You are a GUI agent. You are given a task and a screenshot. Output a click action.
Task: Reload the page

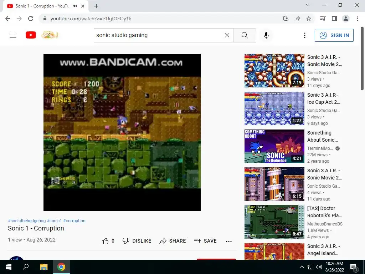tap(31, 19)
